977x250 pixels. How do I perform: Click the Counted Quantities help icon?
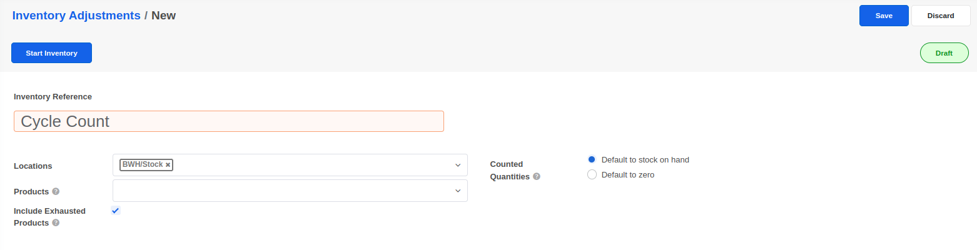[537, 177]
